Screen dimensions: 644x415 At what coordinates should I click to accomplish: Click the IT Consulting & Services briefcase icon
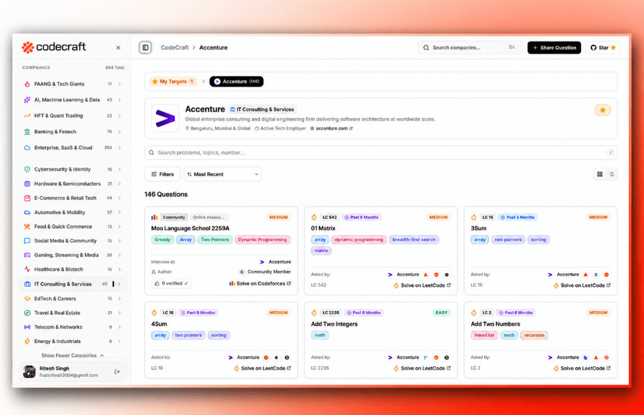27,284
